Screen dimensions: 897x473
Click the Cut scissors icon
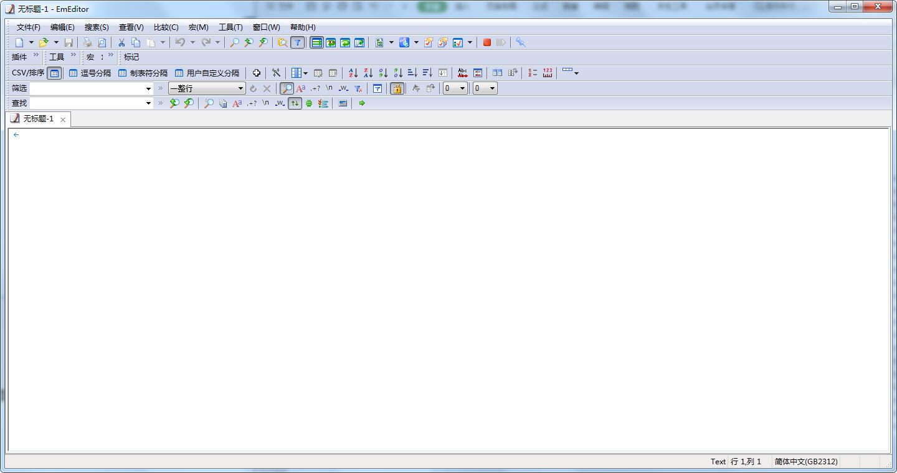[x=121, y=42]
